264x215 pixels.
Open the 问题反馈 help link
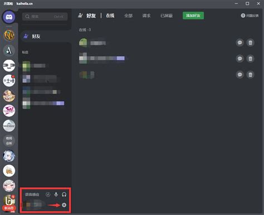[x=250, y=16]
